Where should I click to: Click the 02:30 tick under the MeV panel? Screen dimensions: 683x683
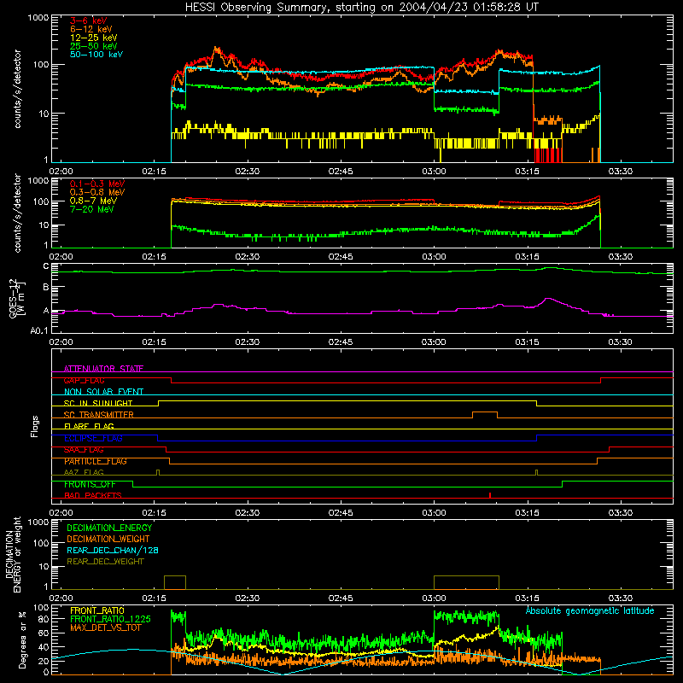[248, 257]
